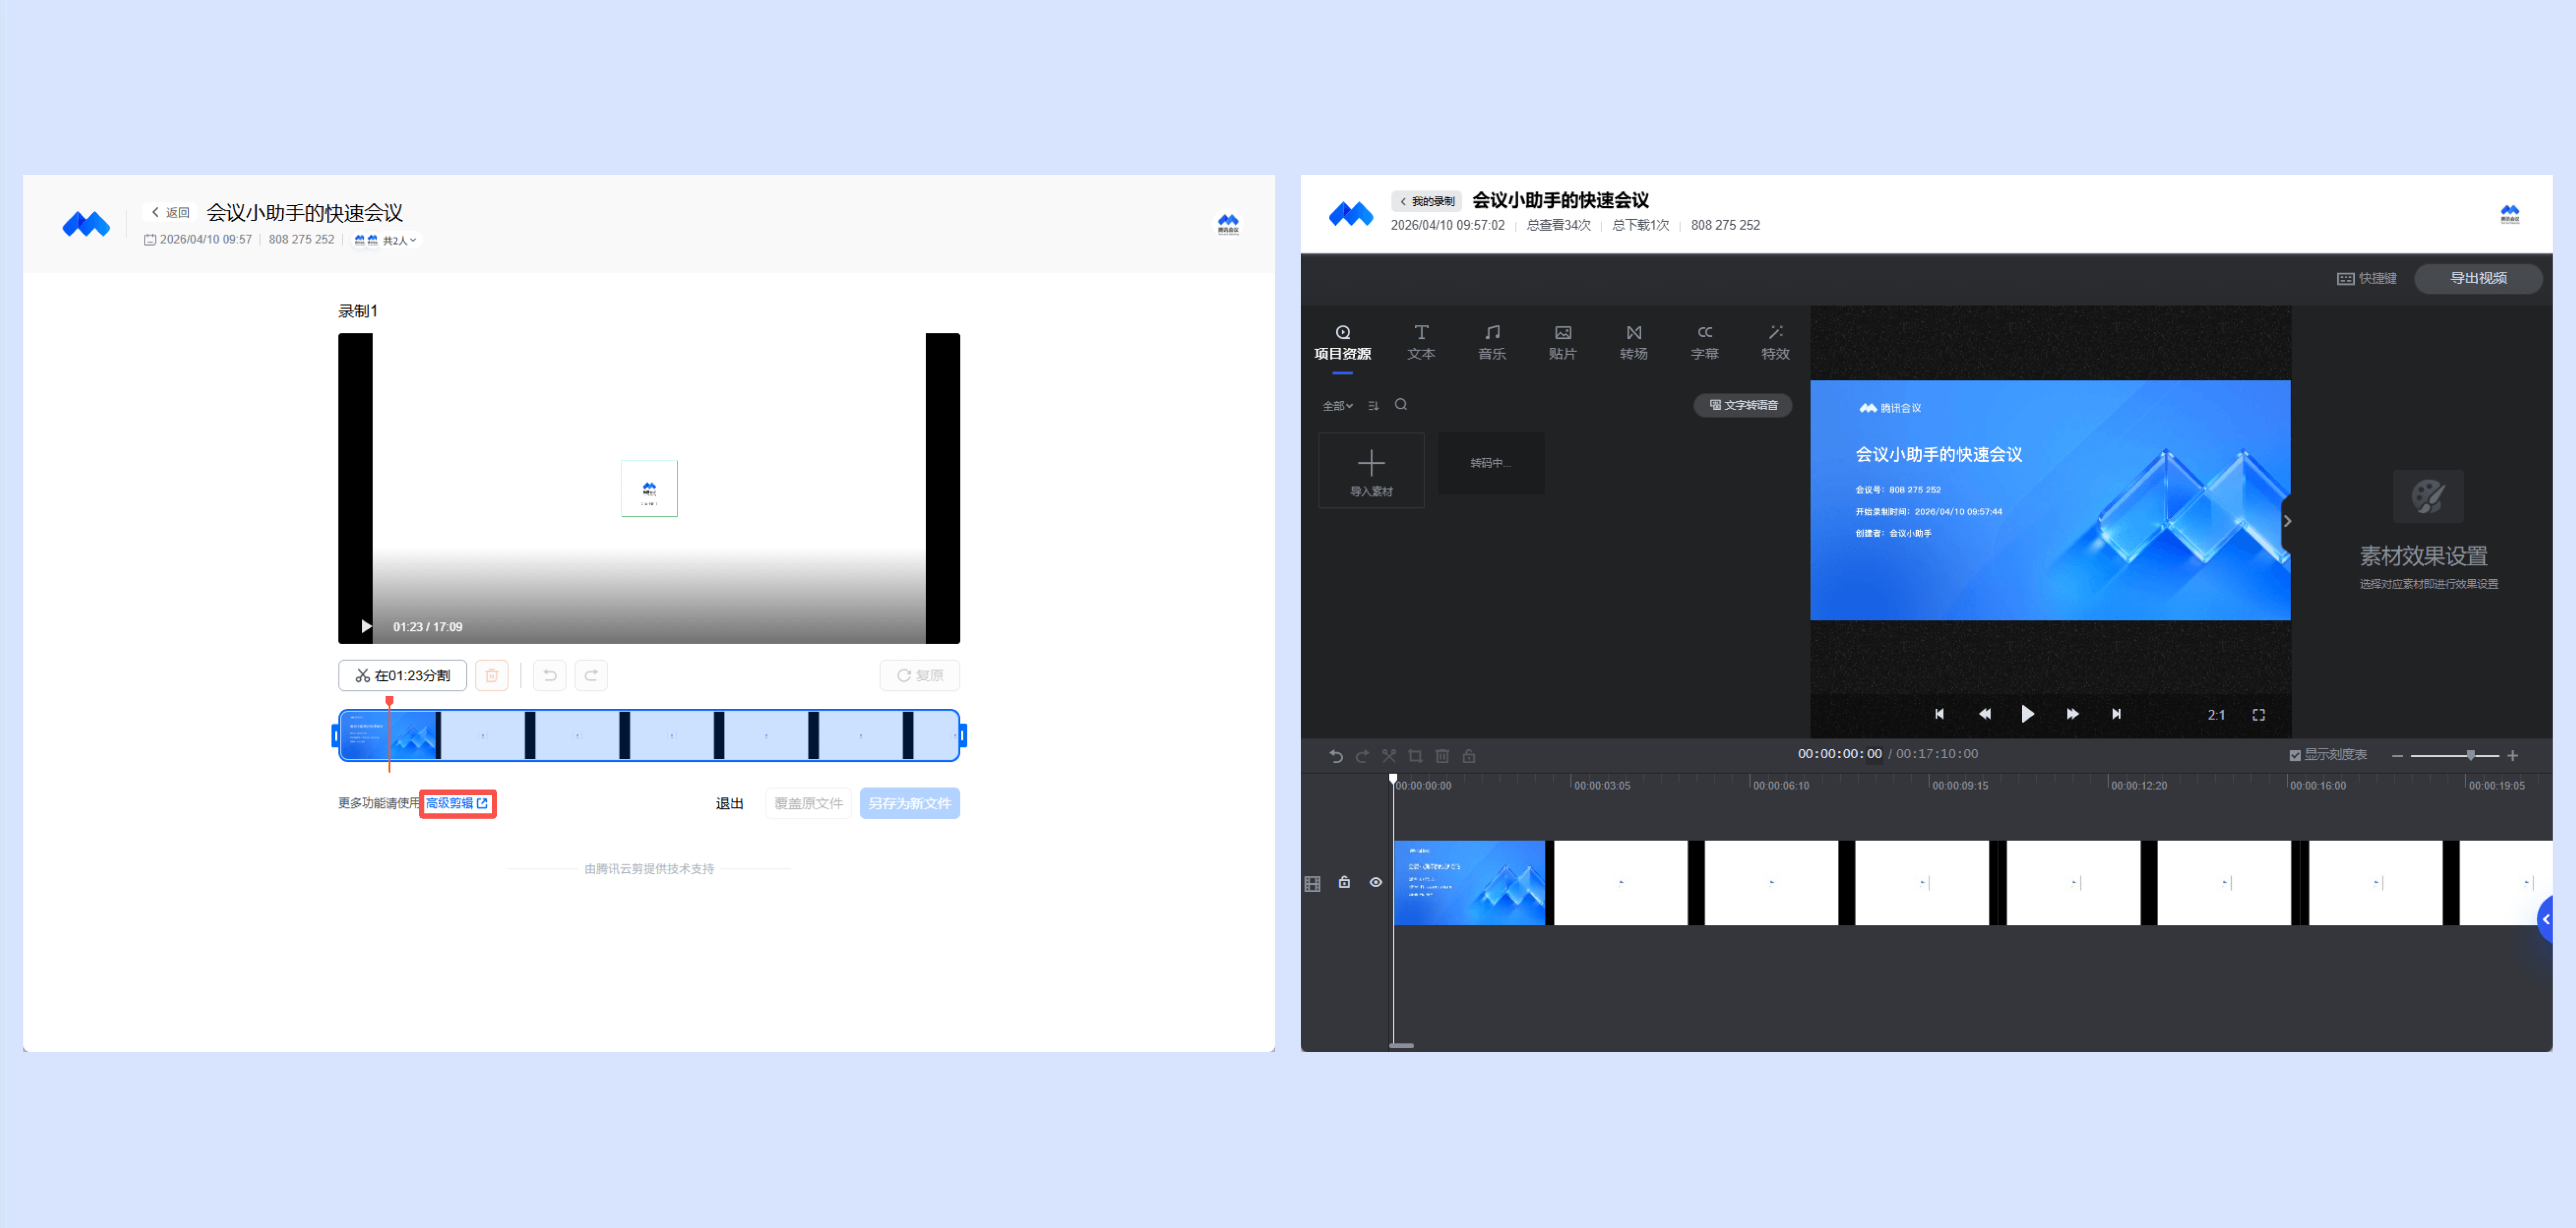Image resolution: width=2576 pixels, height=1228 pixels.
Task: Click the split at 01:23 scissors button
Action: [x=402, y=676]
